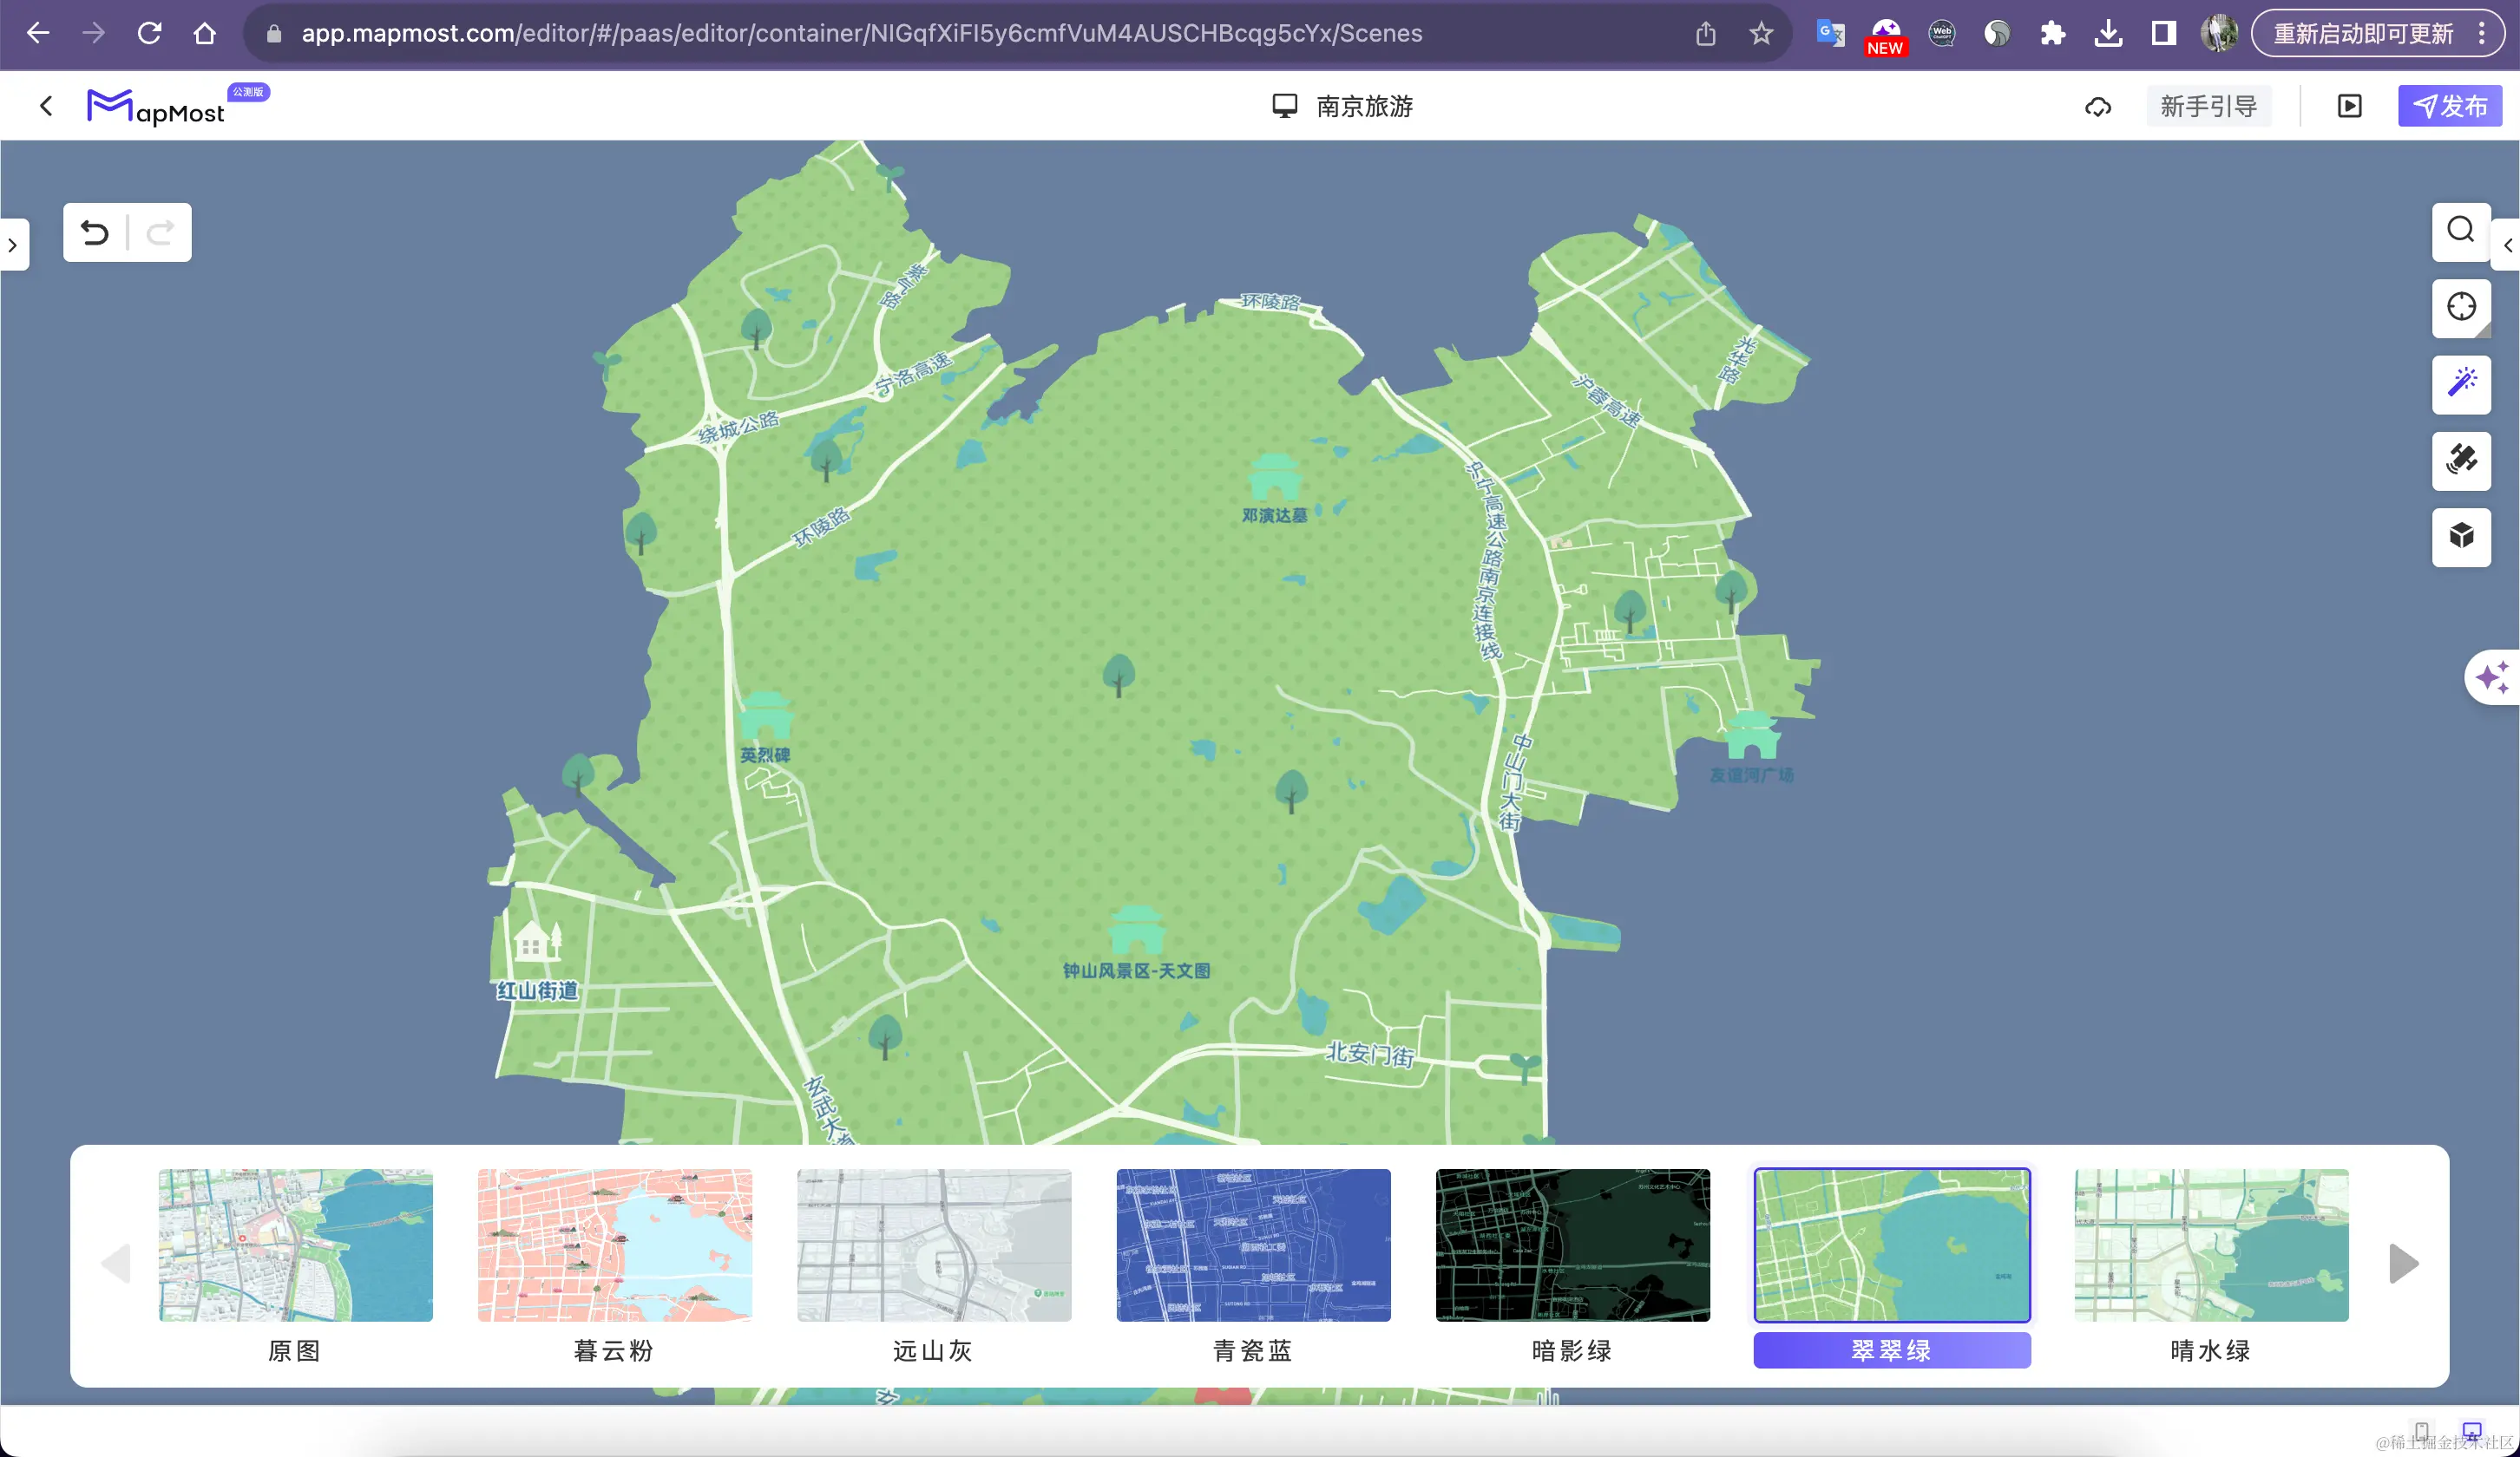Open the browser home page

(x=205, y=33)
